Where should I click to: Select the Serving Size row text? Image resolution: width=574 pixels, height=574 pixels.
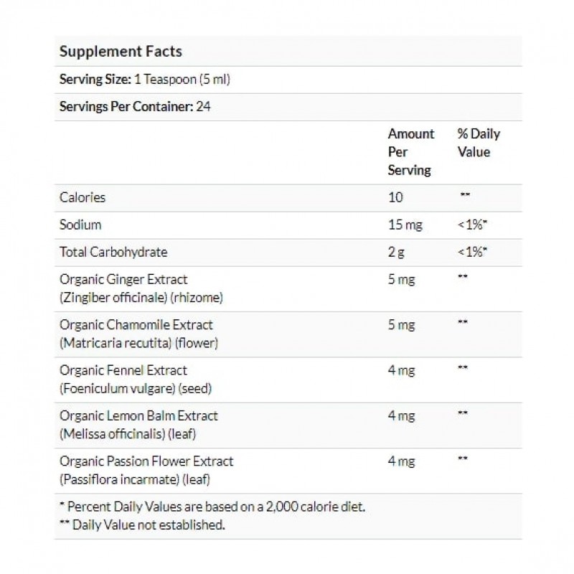click(143, 80)
